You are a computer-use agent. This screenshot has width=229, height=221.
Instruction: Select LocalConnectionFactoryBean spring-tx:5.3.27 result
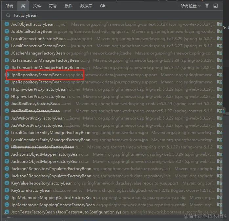point(112,46)
